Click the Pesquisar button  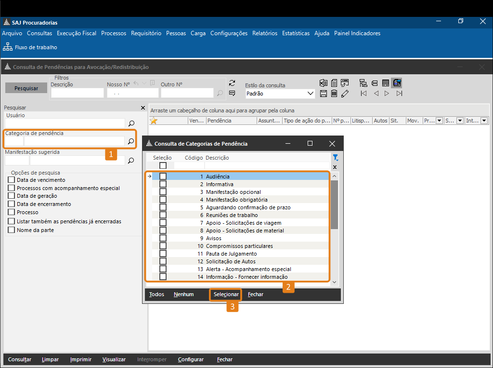26,88
